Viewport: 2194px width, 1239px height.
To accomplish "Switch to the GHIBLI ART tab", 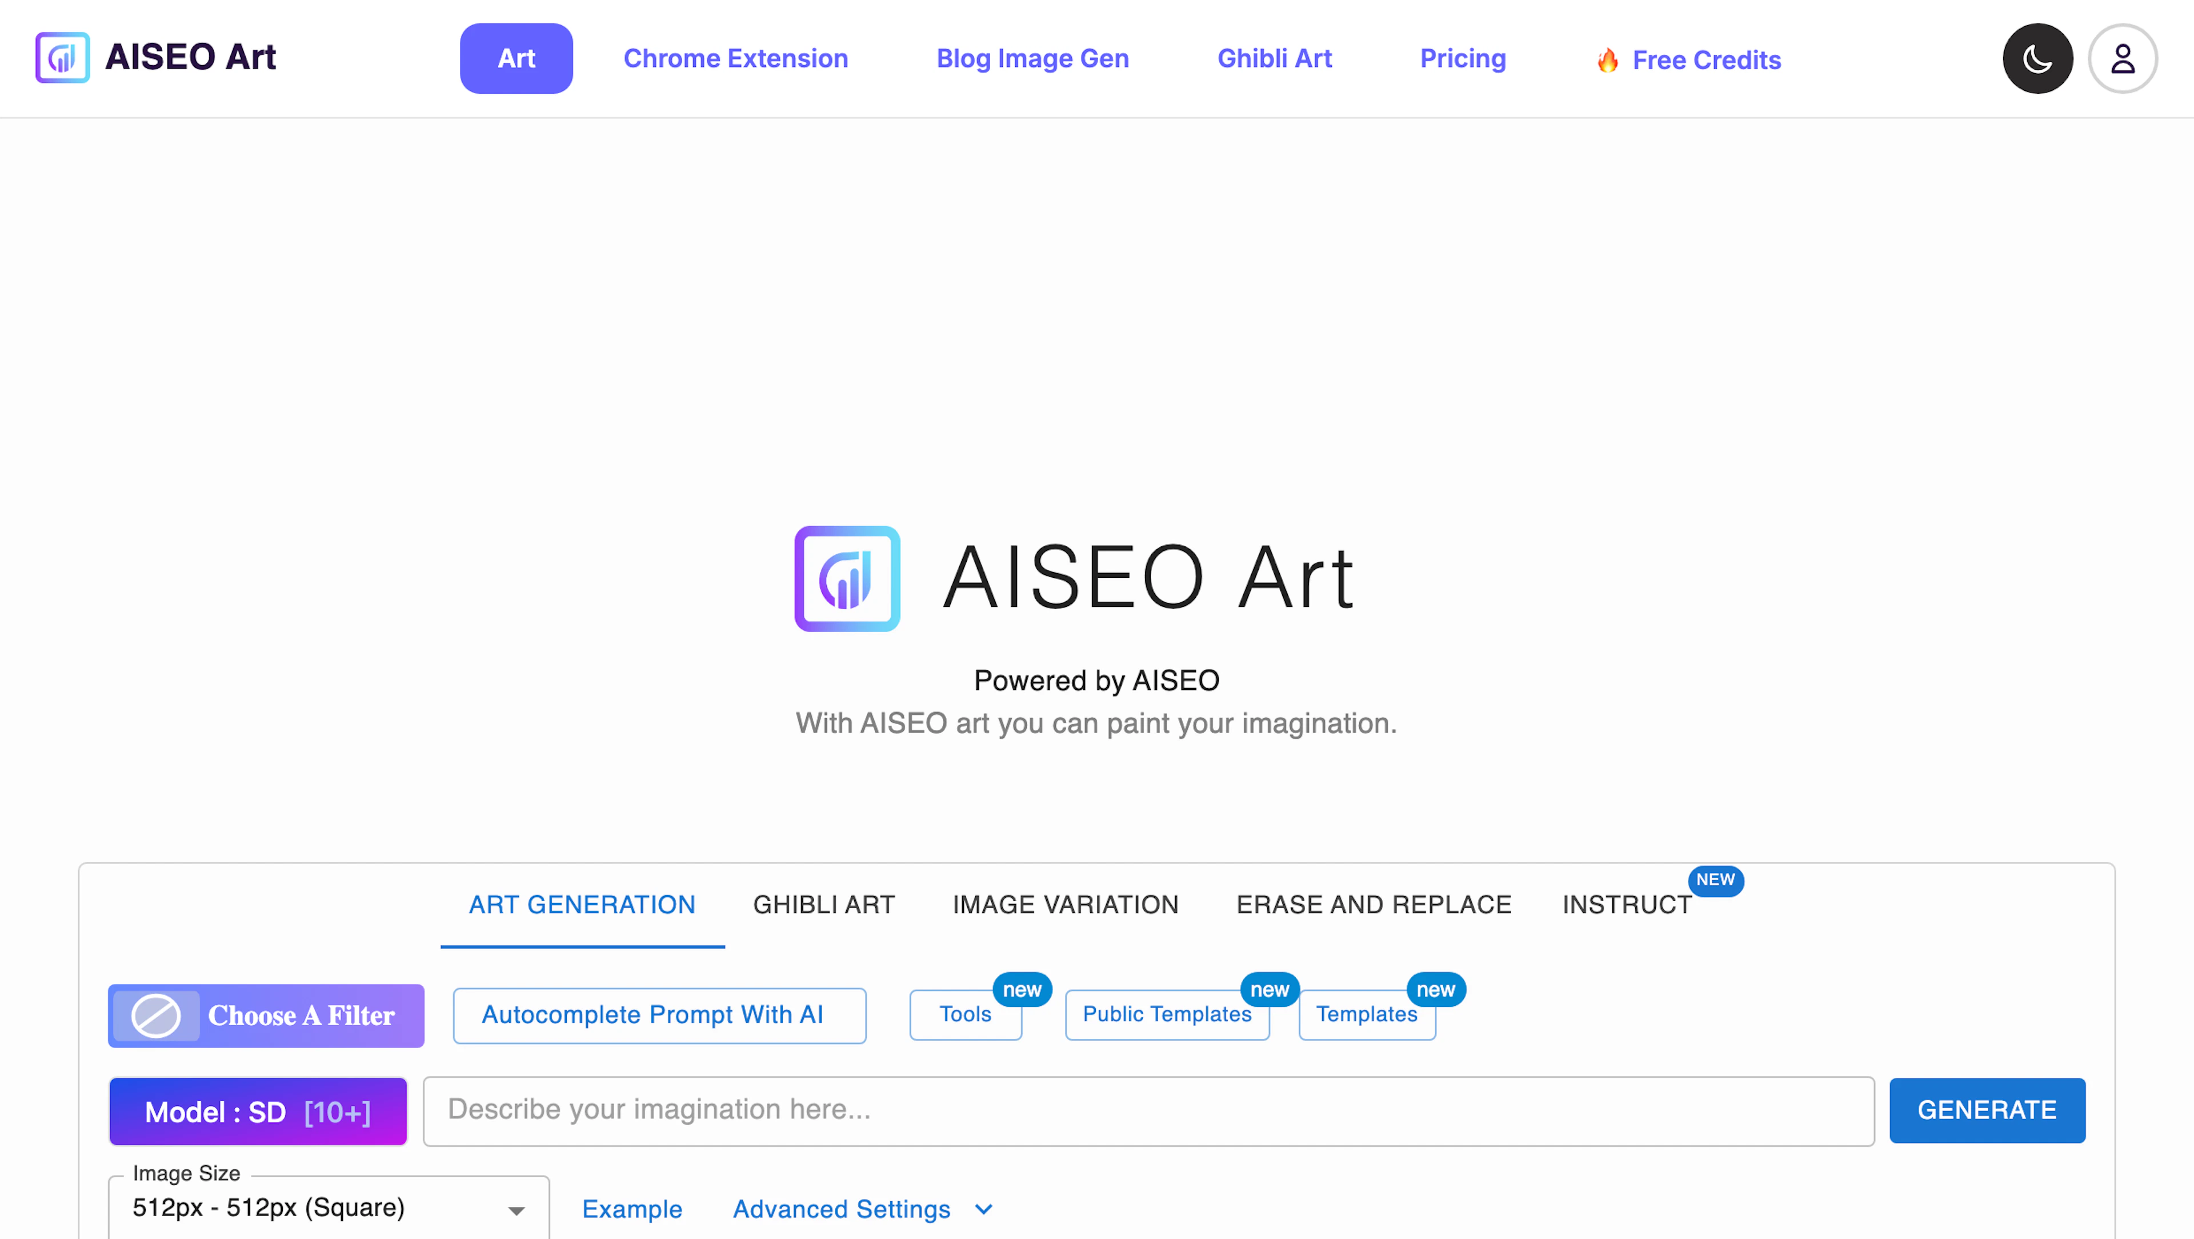I will pyautogui.click(x=823, y=904).
